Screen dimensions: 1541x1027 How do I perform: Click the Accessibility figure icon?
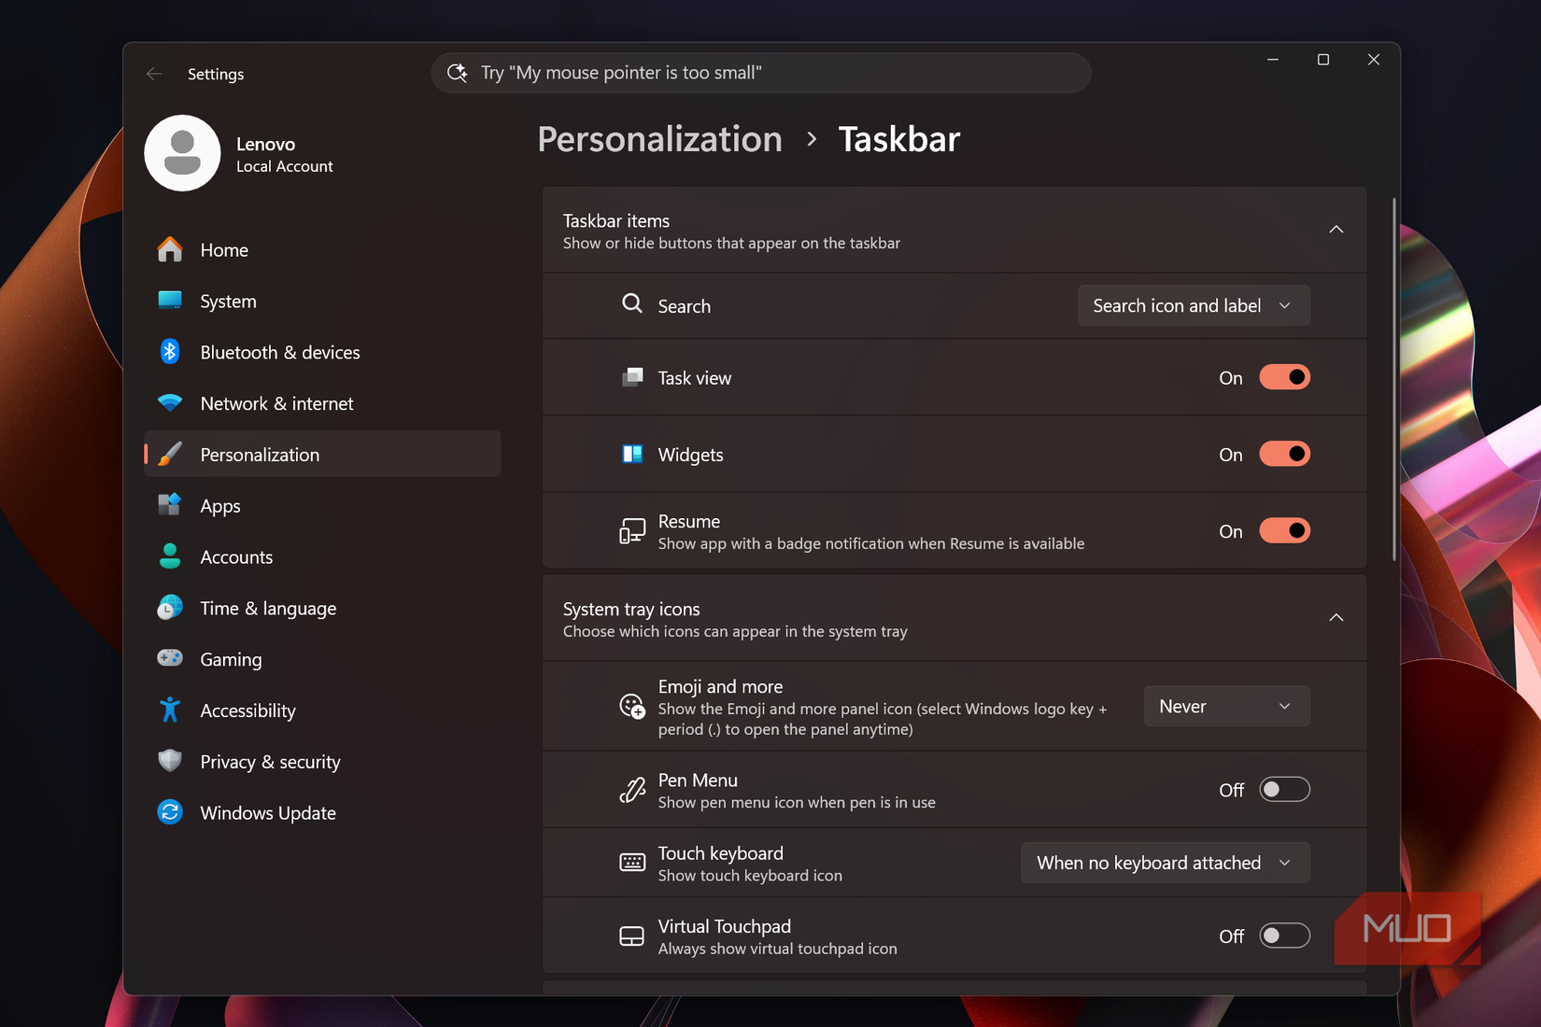(170, 710)
